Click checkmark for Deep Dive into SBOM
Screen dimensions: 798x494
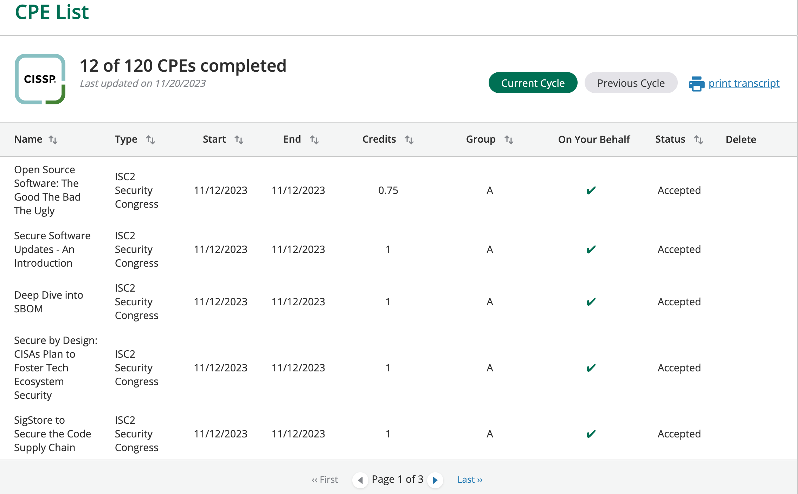[x=591, y=302]
